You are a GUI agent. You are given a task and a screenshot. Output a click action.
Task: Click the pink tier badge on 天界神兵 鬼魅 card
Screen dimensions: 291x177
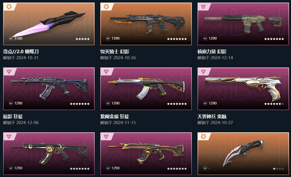tap(203, 72)
